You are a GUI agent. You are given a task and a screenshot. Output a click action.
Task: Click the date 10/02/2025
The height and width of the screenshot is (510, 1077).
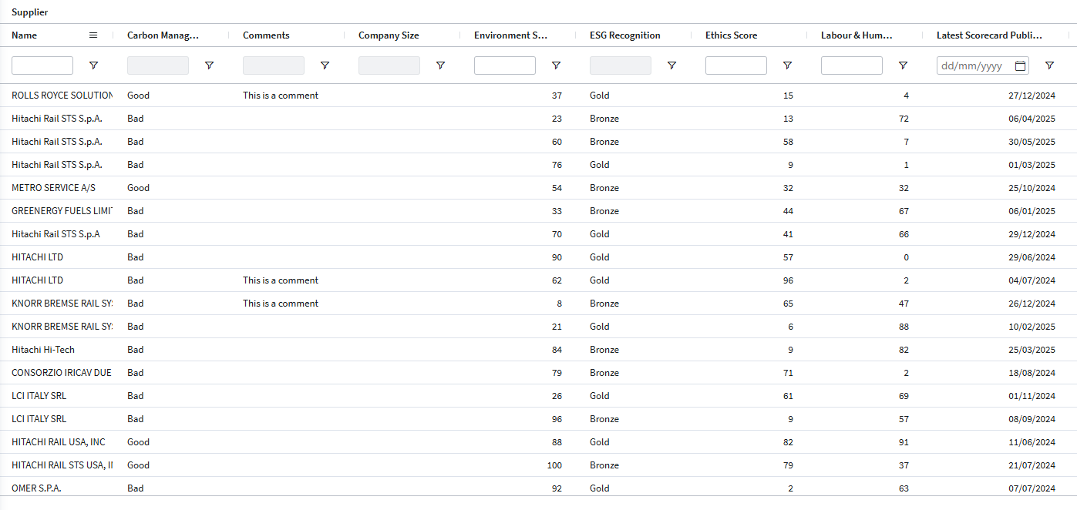point(1032,327)
